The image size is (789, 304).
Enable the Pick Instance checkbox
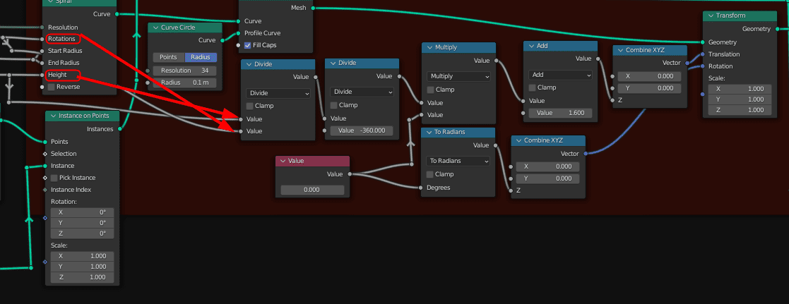(x=54, y=178)
